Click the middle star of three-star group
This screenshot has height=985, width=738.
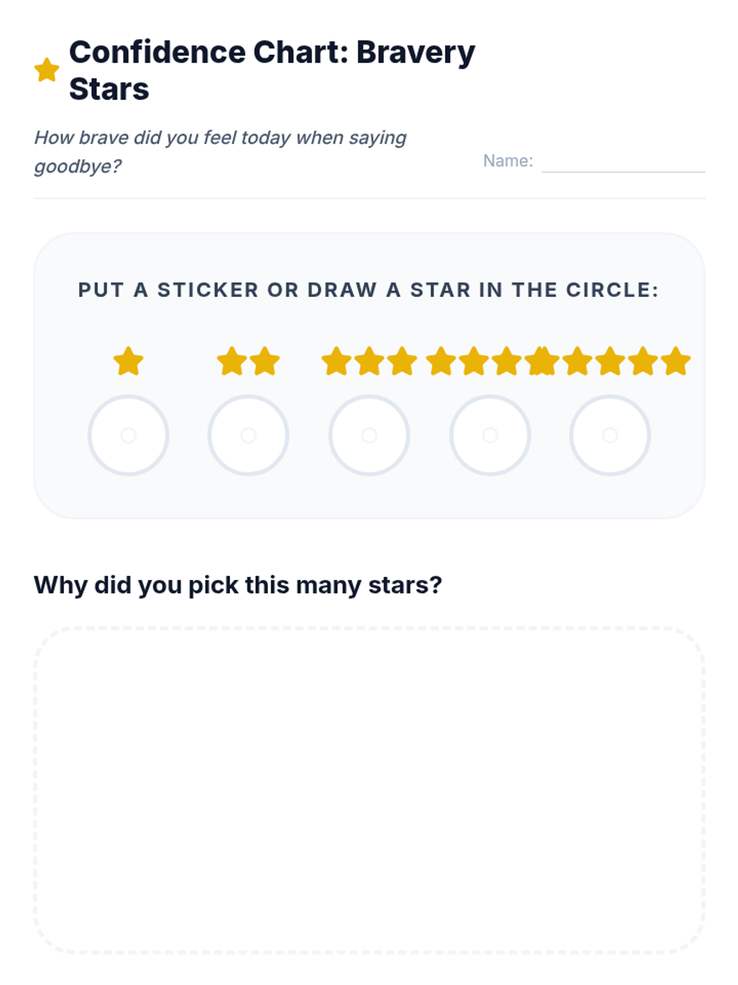pos(369,361)
